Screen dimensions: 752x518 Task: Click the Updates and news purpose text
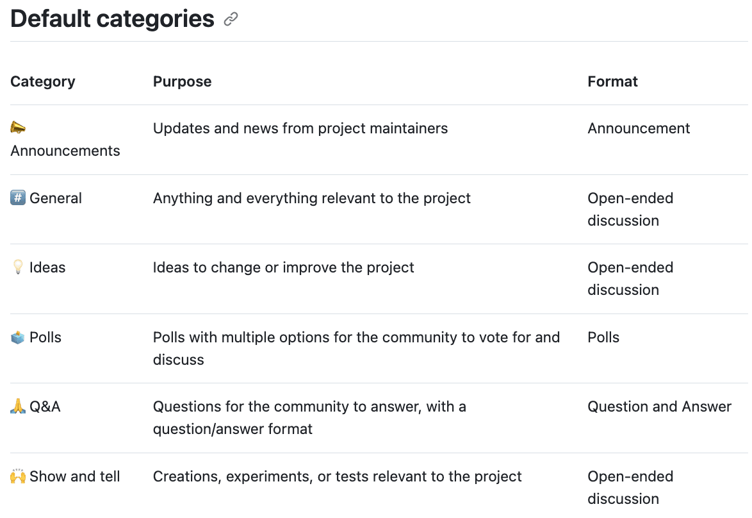[x=300, y=128]
